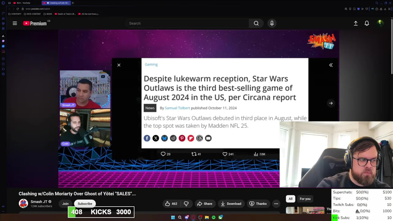Click tweet reply count 29
The image size is (393, 221).
click(166, 154)
